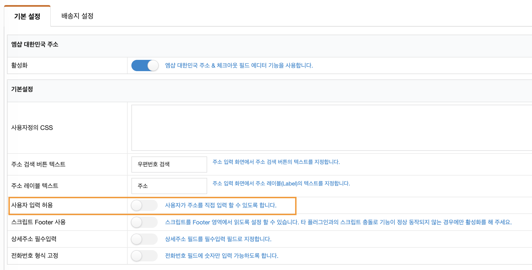The width and height of the screenshot is (532, 270).
Task: Switch to the 배송지 설정 tab
Action: (x=77, y=16)
